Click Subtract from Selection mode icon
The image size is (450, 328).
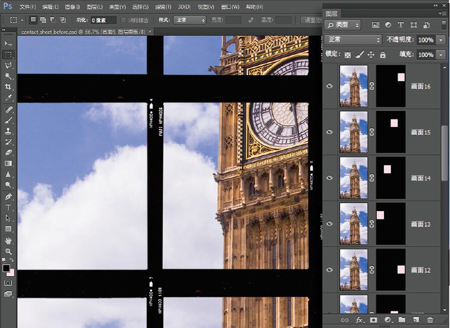pos(53,20)
